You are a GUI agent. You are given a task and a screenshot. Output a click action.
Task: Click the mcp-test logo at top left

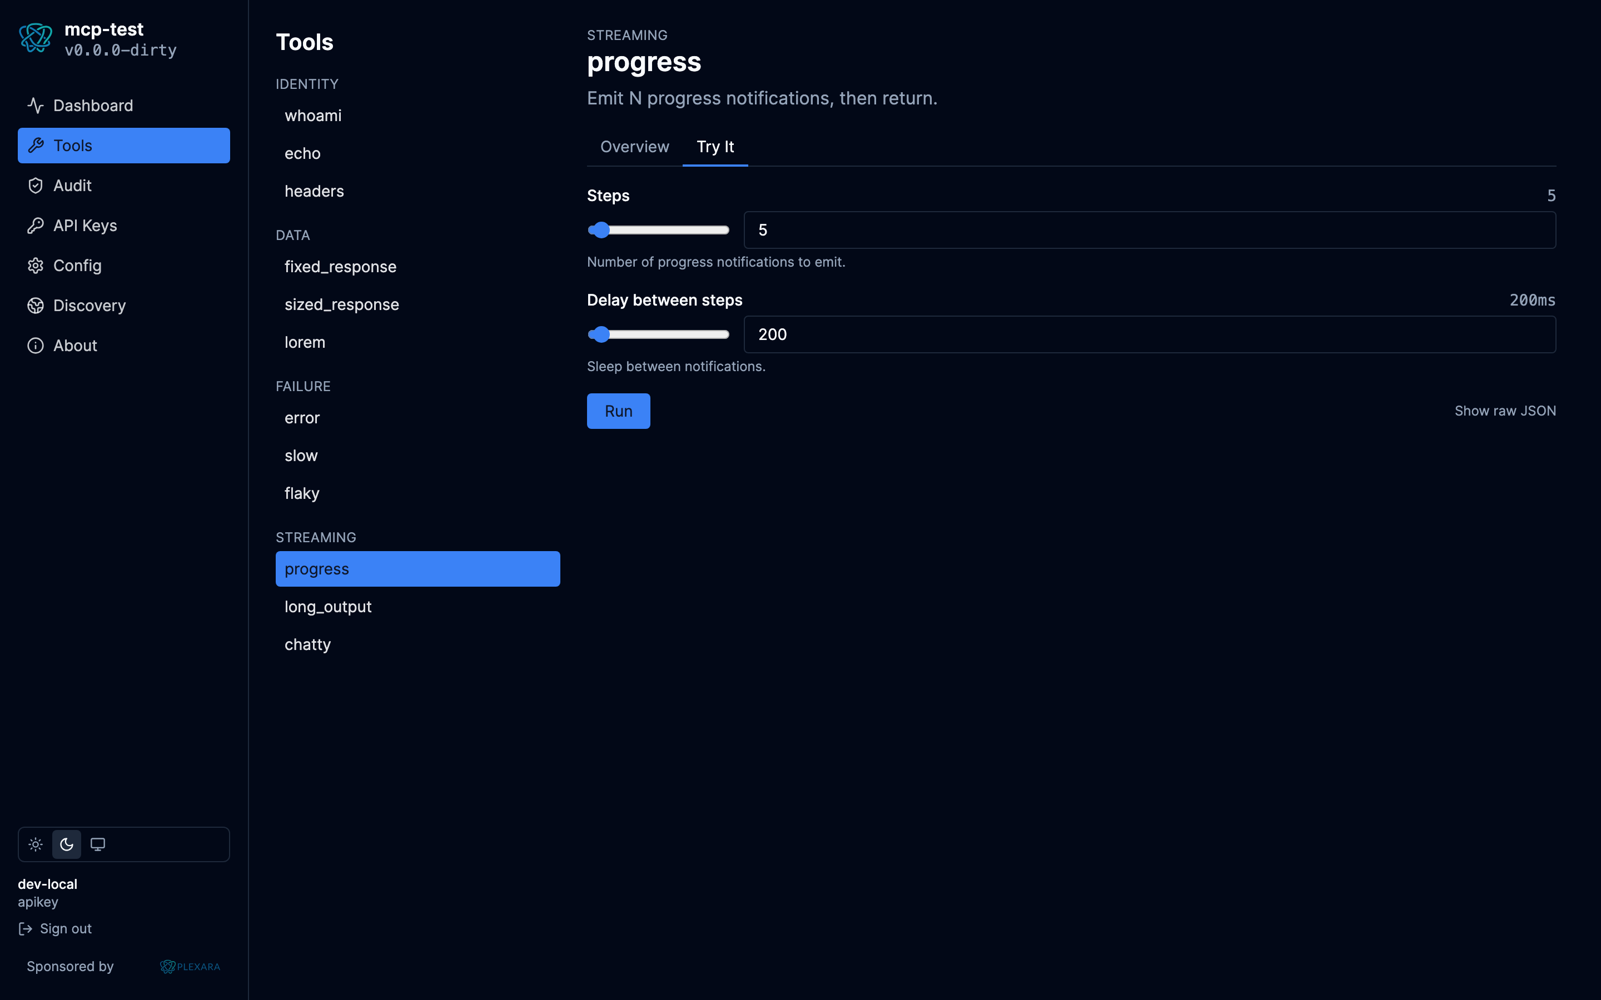(36, 38)
